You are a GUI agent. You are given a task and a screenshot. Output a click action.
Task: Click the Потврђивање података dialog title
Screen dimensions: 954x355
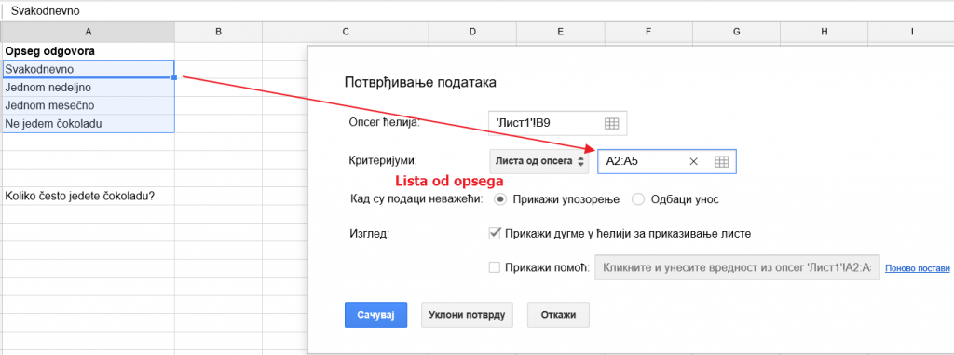pos(420,82)
